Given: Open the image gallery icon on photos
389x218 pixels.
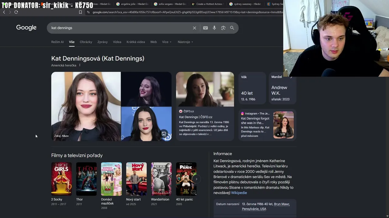Looking at the screenshot, I should click(164, 134).
